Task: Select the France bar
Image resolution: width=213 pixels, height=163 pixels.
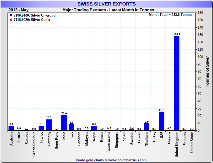Action: (x=41, y=128)
